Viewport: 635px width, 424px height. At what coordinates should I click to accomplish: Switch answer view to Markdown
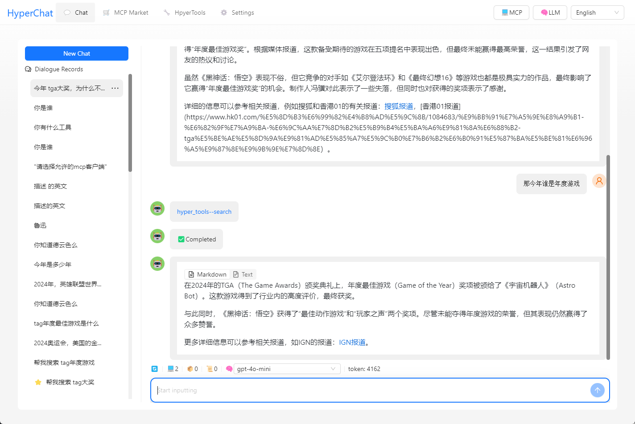click(207, 274)
